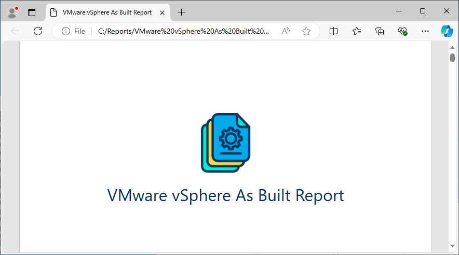This screenshot has height=255, width=459.
Task: Click the VMware vSphere As Built Report heading
Action: (x=226, y=195)
